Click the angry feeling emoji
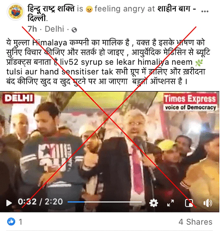This screenshot has height=231, width=223. (89, 9)
